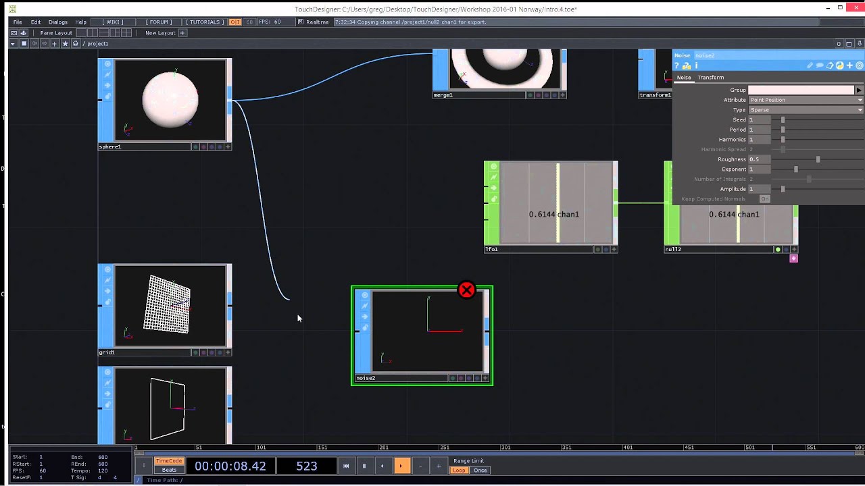Click the target circle icon in parameter header
Viewport: 865px width, 486px height.
pos(860,65)
